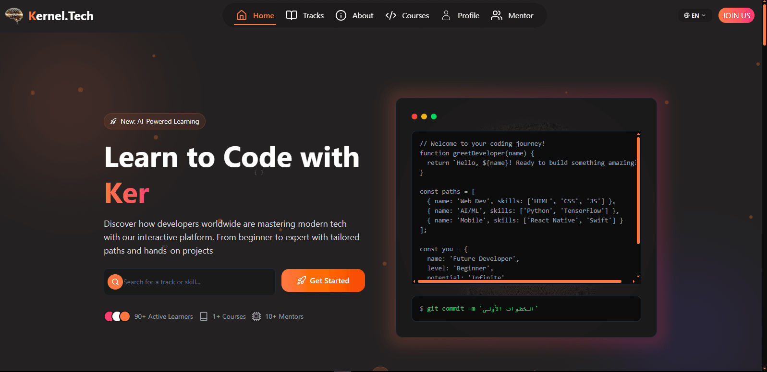767x372 pixels.
Task: Click the New: AI-Powered Learning badge
Action: pos(155,121)
